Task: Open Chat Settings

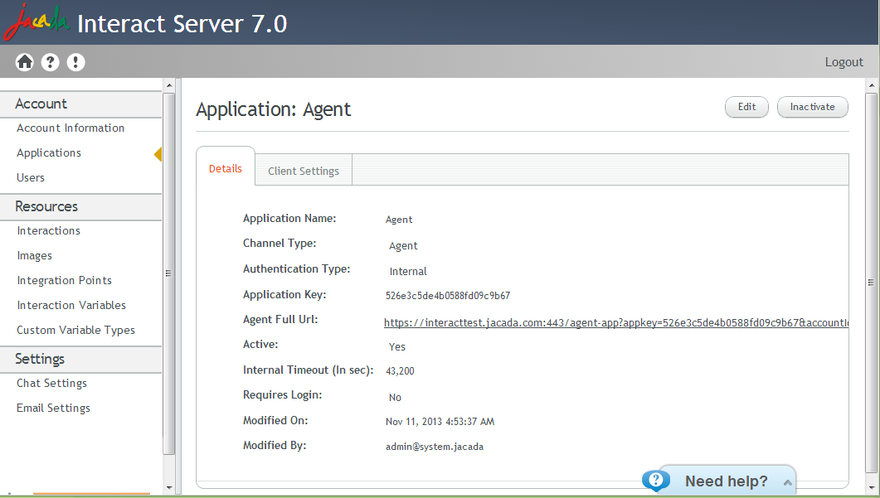Action: pyautogui.click(x=51, y=383)
